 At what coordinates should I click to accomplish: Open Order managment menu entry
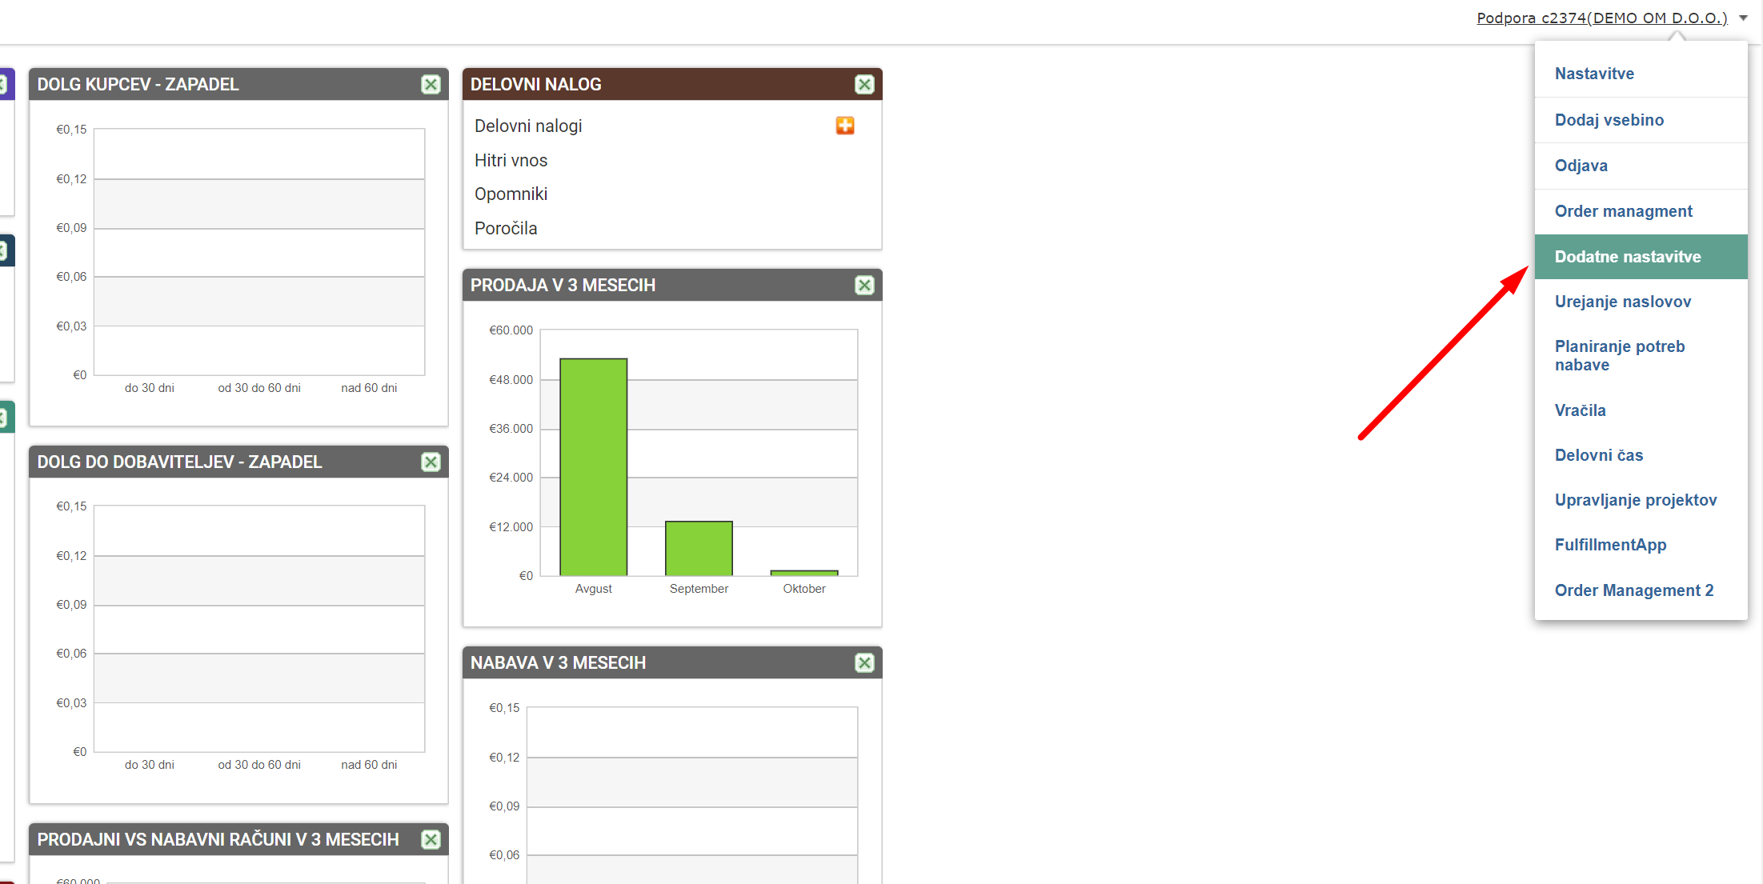tap(1623, 211)
